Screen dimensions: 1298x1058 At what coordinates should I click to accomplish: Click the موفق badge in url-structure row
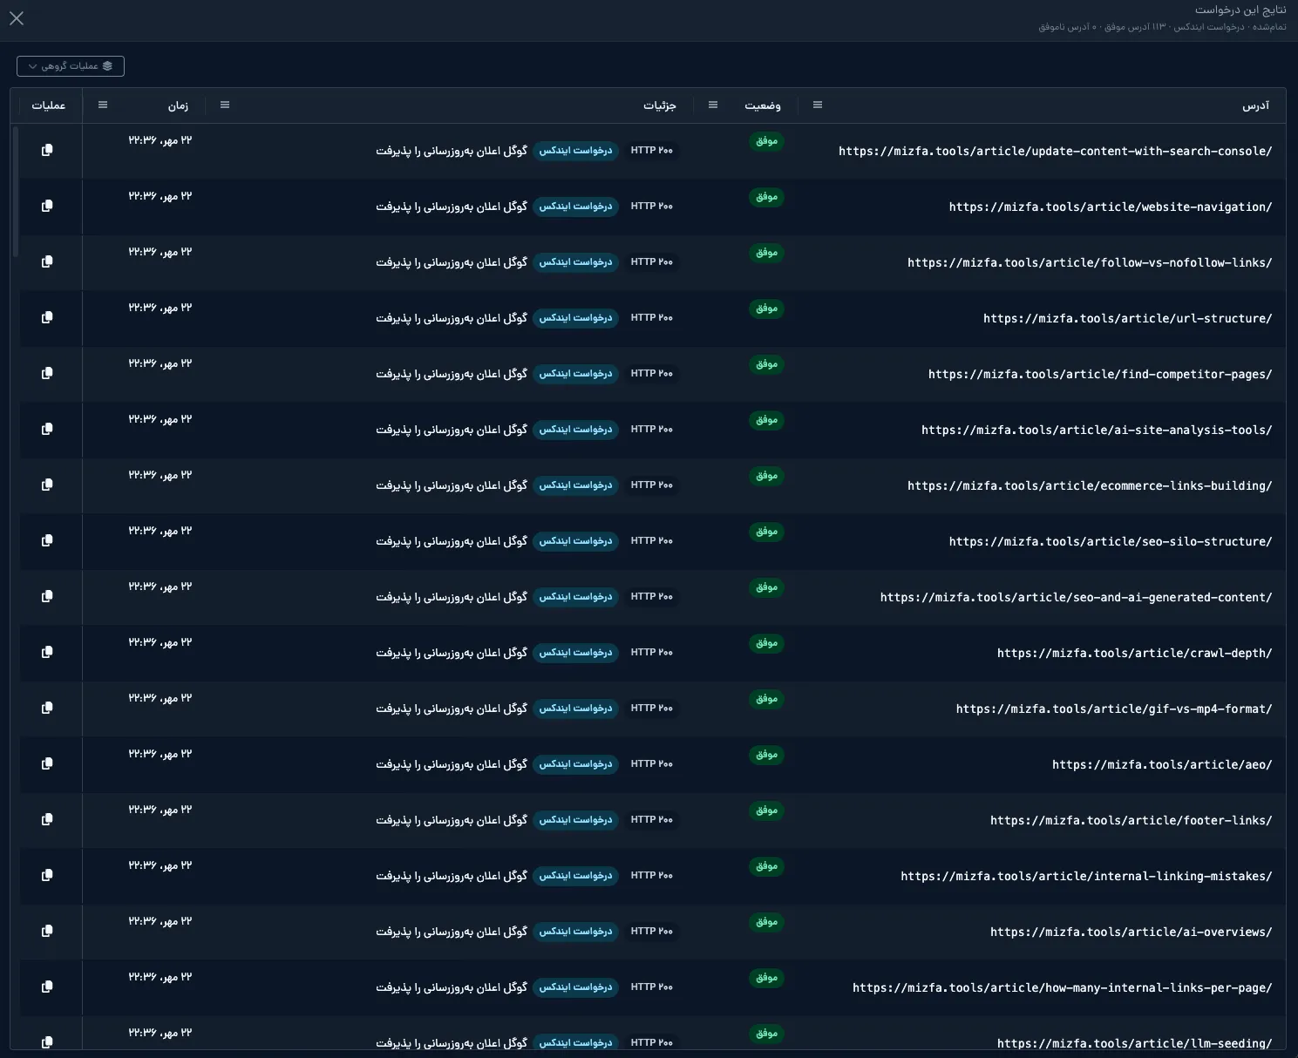tap(766, 309)
